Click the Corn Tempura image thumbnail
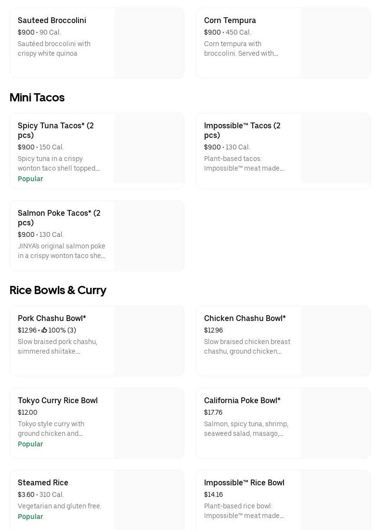Image resolution: width=387 pixels, height=530 pixels. pos(335,43)
